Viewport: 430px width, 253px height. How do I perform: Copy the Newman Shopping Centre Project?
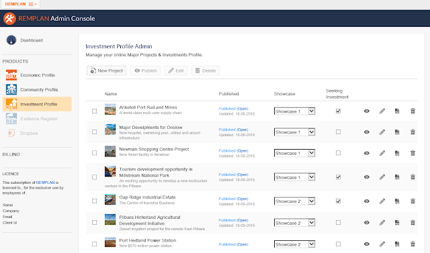click(397, 153)
